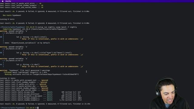The image size is (194, 109).
Task: Select the bench_readme_example_2 result line
Action: click(41, 100)
